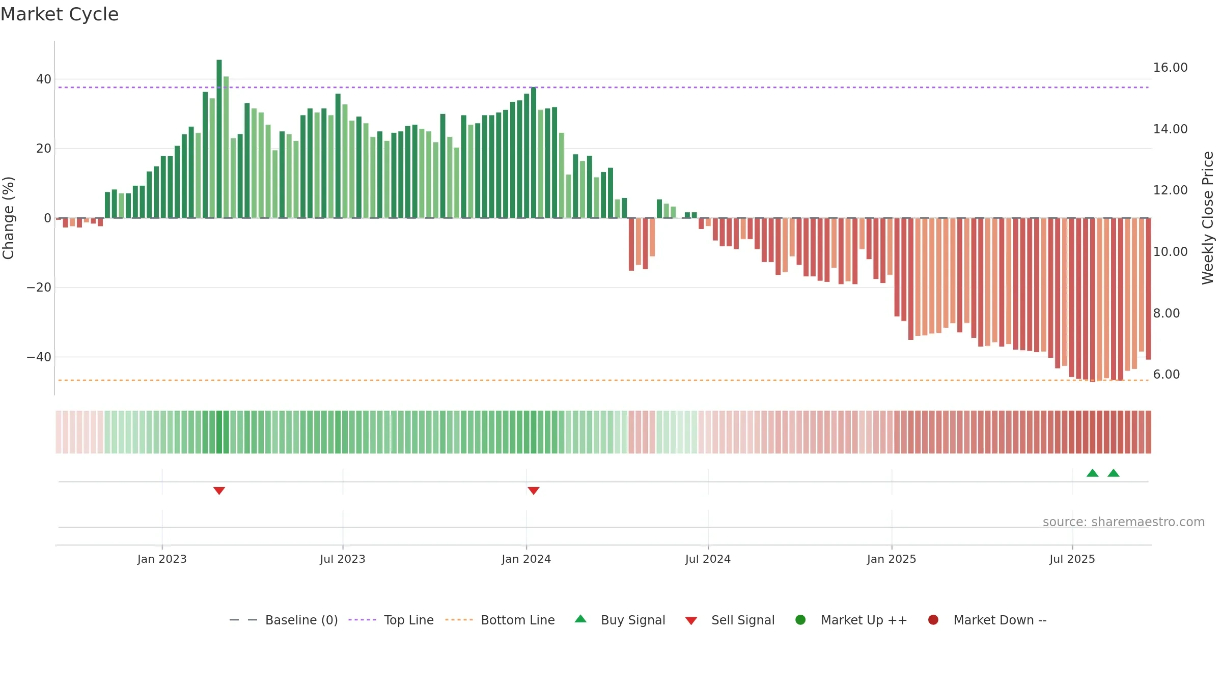Click the 8.00 price axis value
Screen dimensions: 1222x687
click(x=1166, y=313)
